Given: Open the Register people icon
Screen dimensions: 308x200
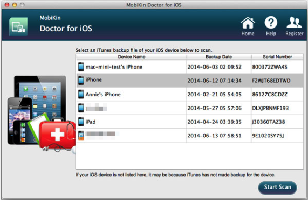Looking at the screenshot, I should click(x=294, y=23).
